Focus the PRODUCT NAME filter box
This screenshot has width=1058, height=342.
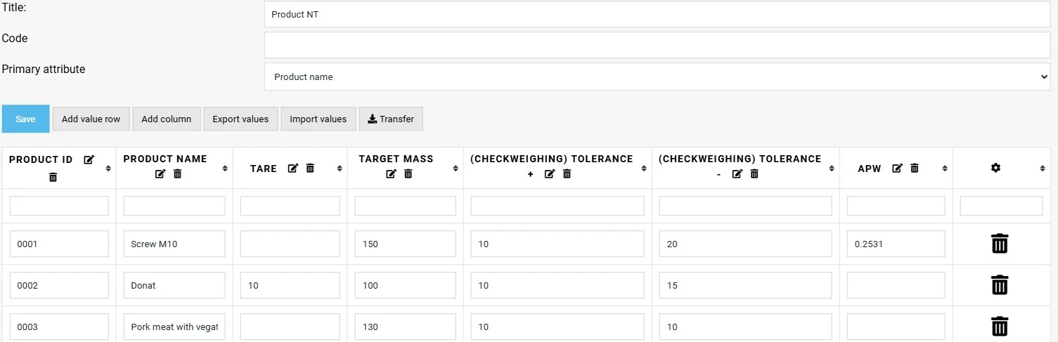point(174,206)
